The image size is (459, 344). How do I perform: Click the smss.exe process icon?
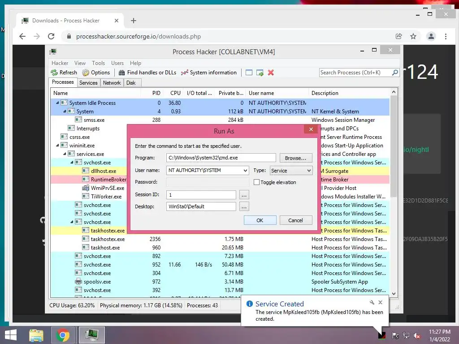[78, 120]
